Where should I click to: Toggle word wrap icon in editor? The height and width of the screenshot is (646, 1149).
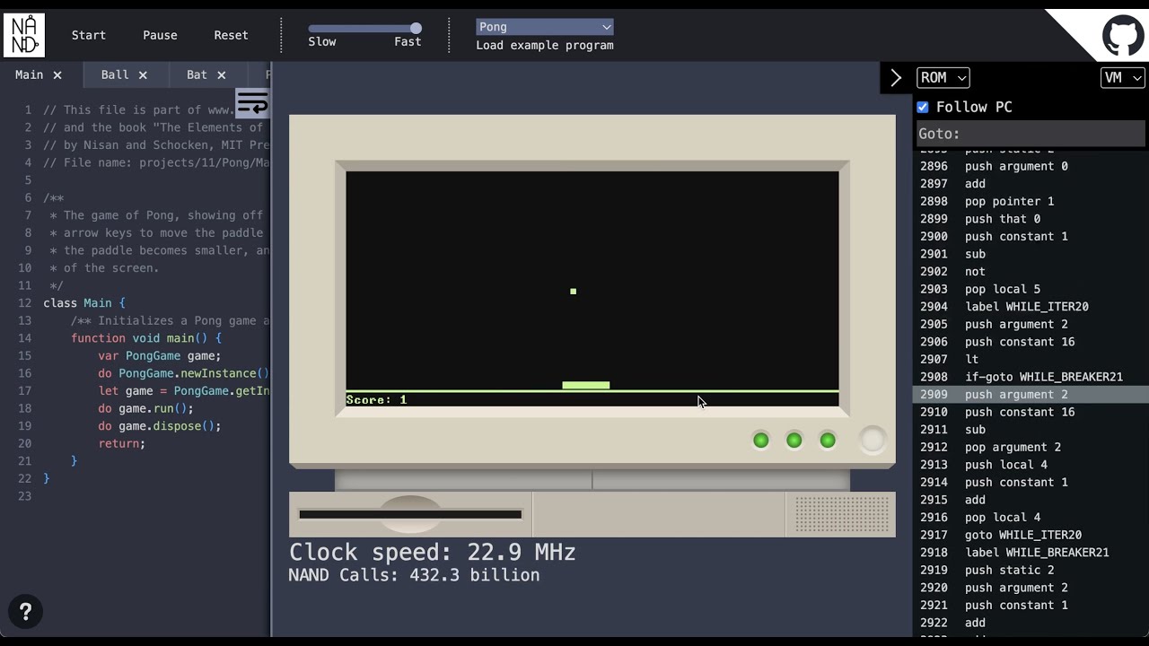pos(252,103)
